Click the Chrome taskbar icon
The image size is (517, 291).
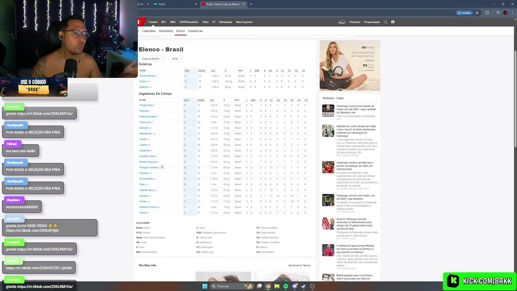268,286
